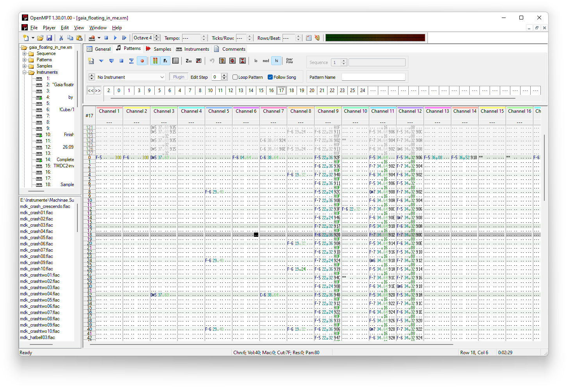Click the expand pattern icon
567x387 pixels.
[x=233, y=61]
